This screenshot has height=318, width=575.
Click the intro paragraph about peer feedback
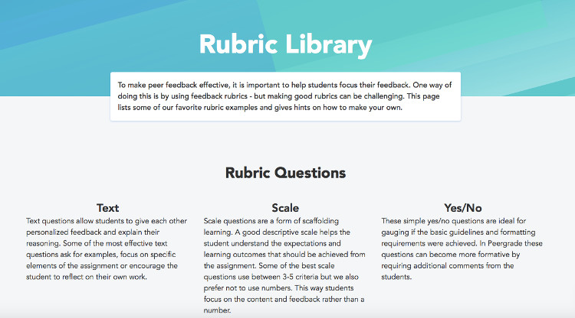point(285,96)
